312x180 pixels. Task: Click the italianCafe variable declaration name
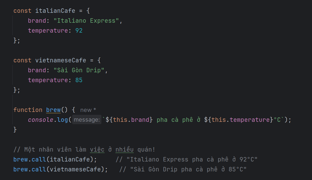pyautogui.click(x=55, y=11)
